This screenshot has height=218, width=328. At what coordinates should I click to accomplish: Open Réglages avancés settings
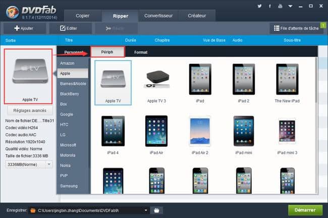tap(30, 111)
